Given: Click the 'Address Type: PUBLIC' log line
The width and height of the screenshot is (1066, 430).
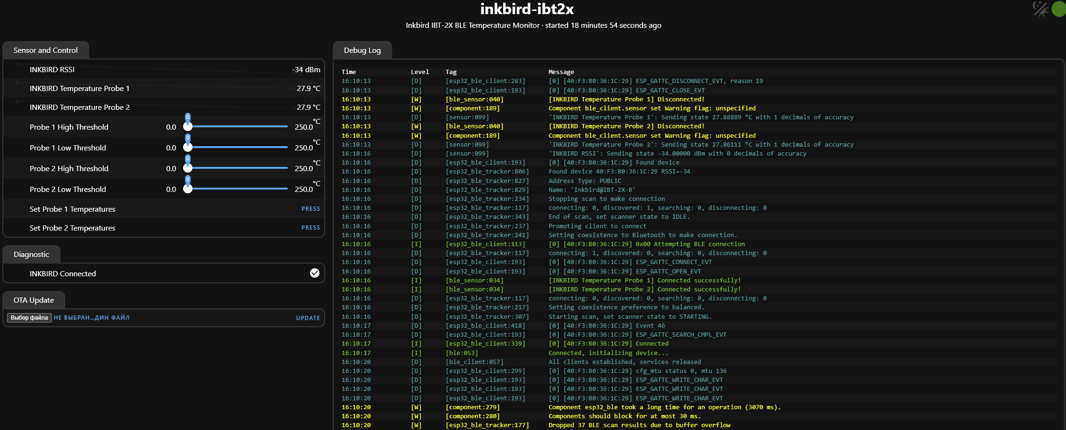Looking at the screenshot, I should [585, 181].
